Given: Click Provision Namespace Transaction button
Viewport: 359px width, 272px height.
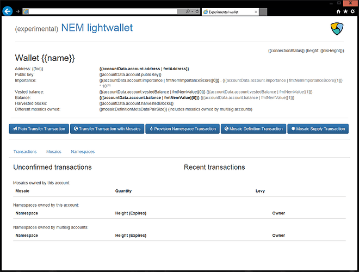Looking at the screenshot, I should 182,129.
